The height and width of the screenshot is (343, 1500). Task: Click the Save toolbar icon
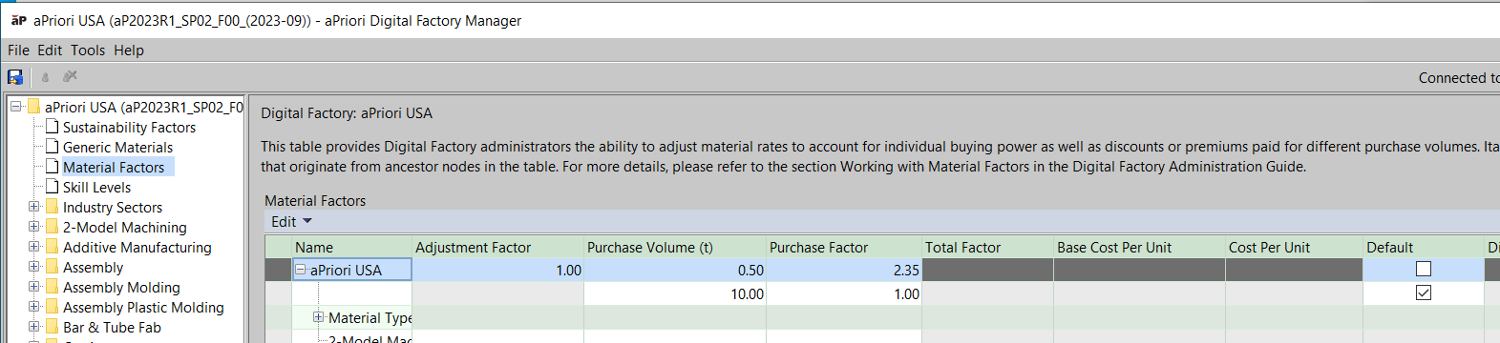pos(15,77)
